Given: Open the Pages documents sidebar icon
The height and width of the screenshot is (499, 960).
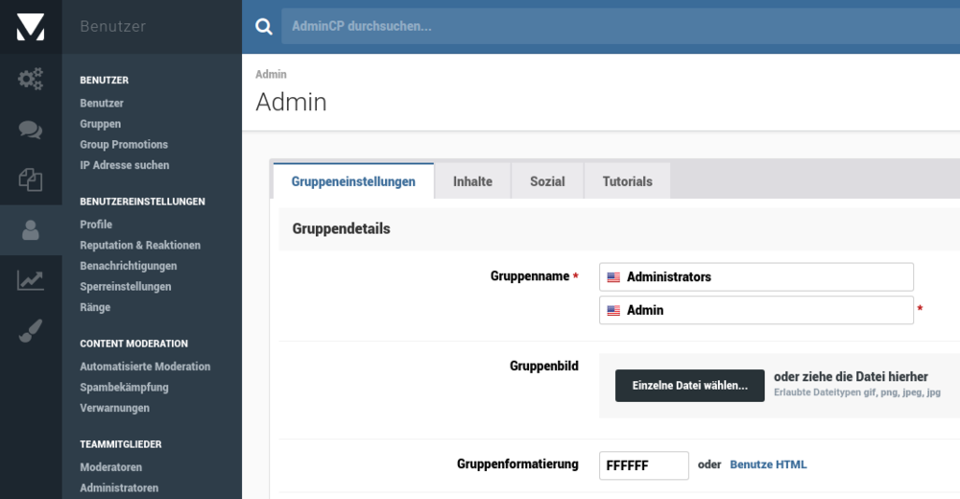Looking at the screenshot, I should coord(31,179).
